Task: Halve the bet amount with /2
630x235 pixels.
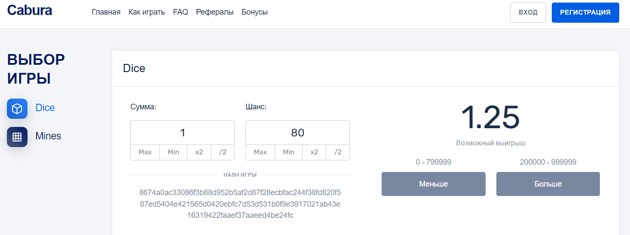Action: (x=223, y=152)
